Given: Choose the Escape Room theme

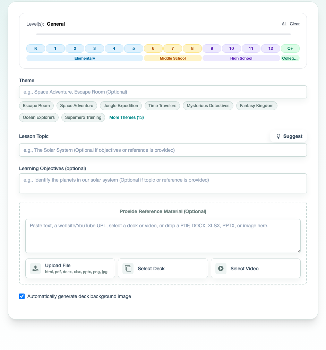Looking at the screenshot, I should pos(36,105).
